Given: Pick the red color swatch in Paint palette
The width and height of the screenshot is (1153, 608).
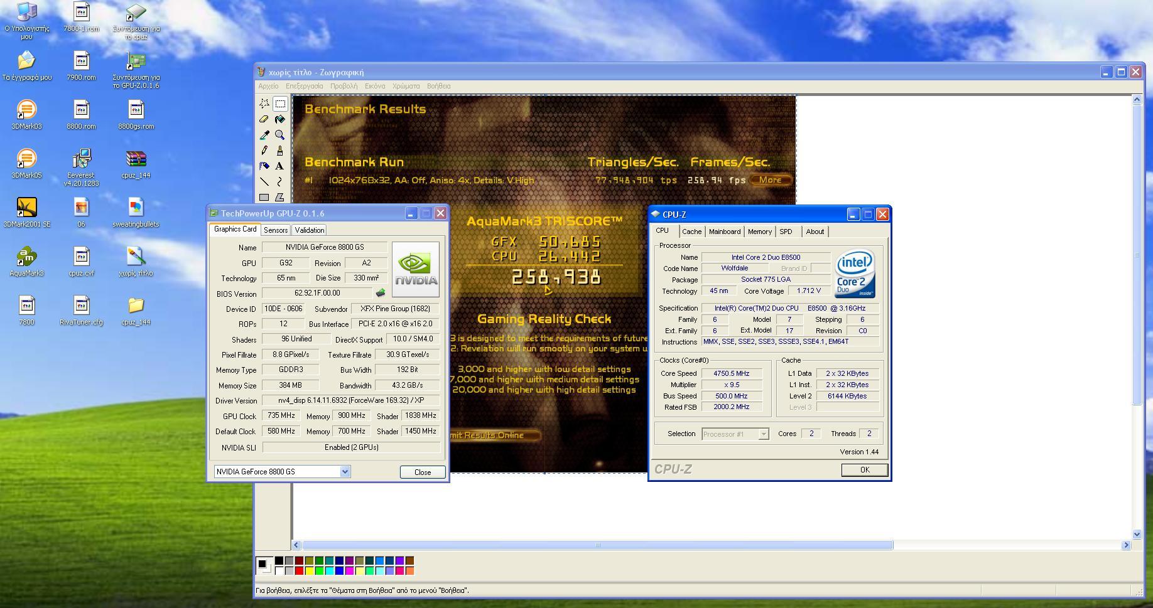Looking at the screenshot, I should tap(299, 570).
